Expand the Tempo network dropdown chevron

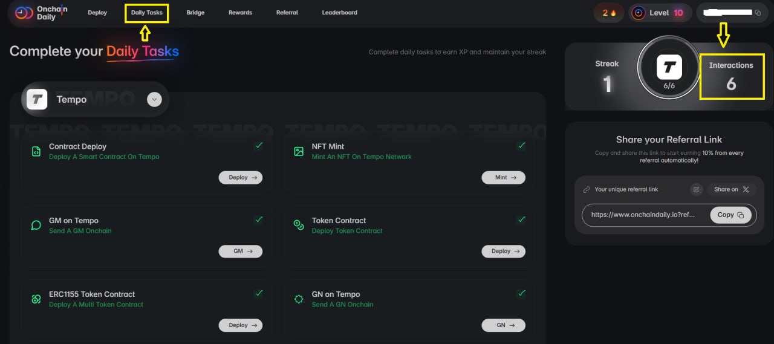pyautogui.click(x=154, y=100)
